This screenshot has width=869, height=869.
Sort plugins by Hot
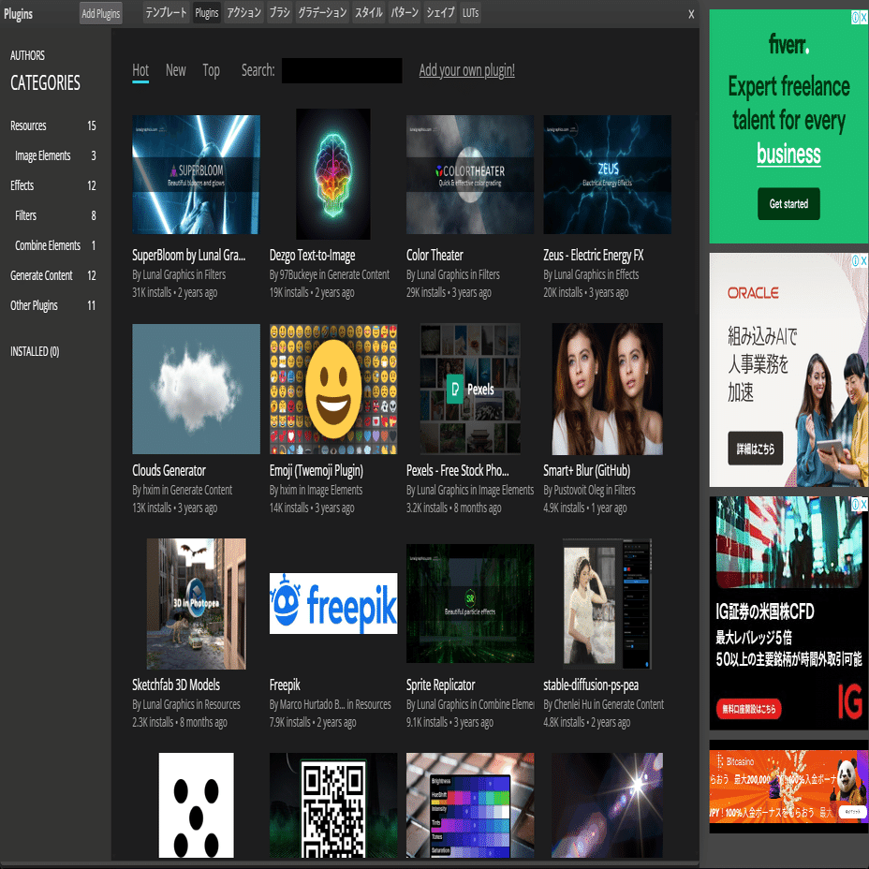tap(140, 70)
